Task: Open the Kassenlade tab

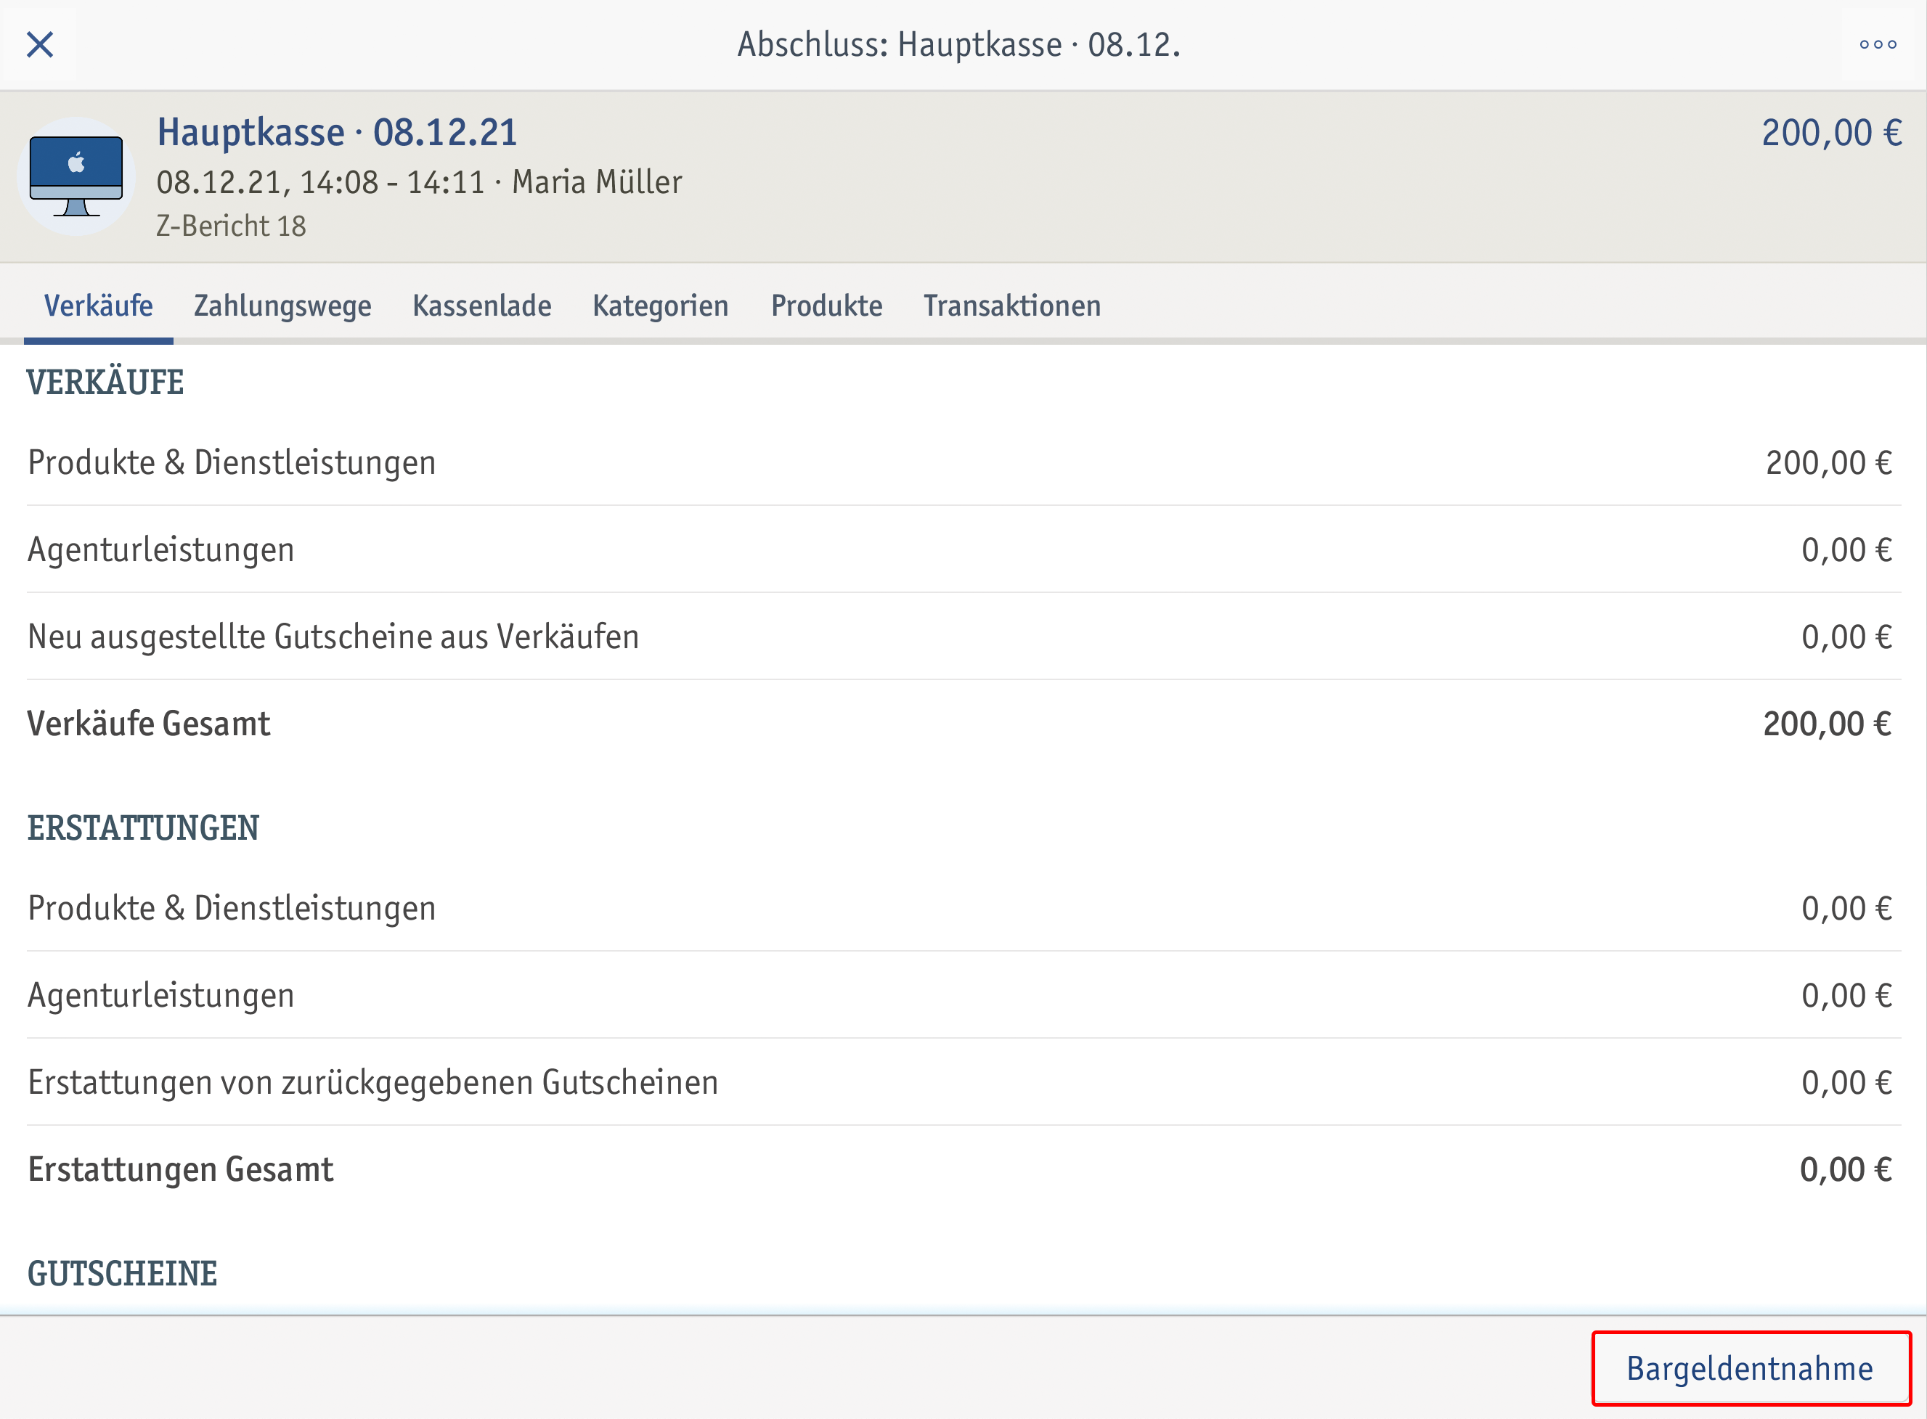Action: 482,306
